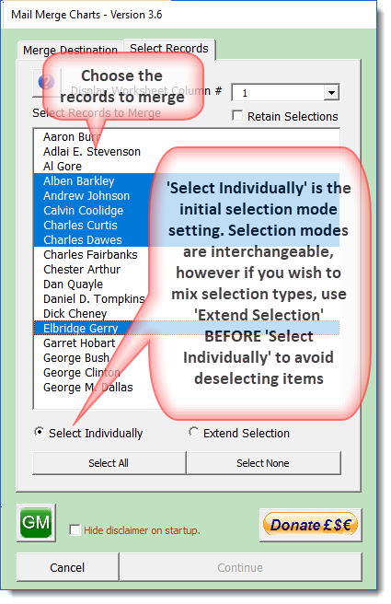Click the Donate PayPal button
This screenshot has width=391, height=604.
pos(311,525)
